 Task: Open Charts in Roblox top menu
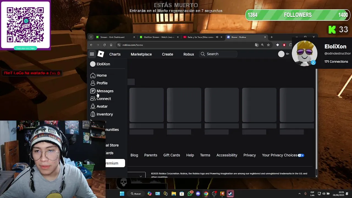pyautogui.click(x=115, y=54)
